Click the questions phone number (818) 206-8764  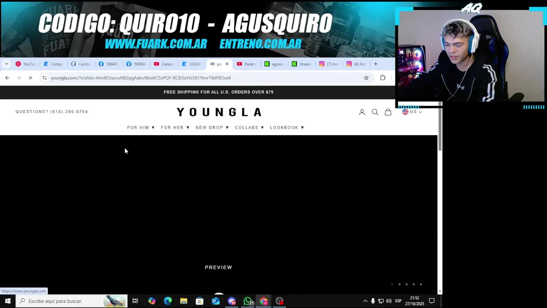tap(69, 112)
